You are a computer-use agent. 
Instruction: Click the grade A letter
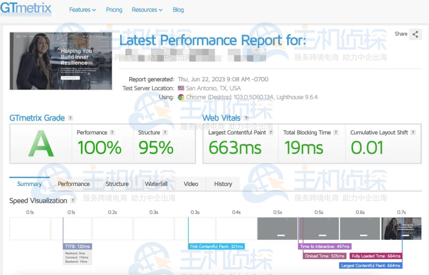coord(41,144)
